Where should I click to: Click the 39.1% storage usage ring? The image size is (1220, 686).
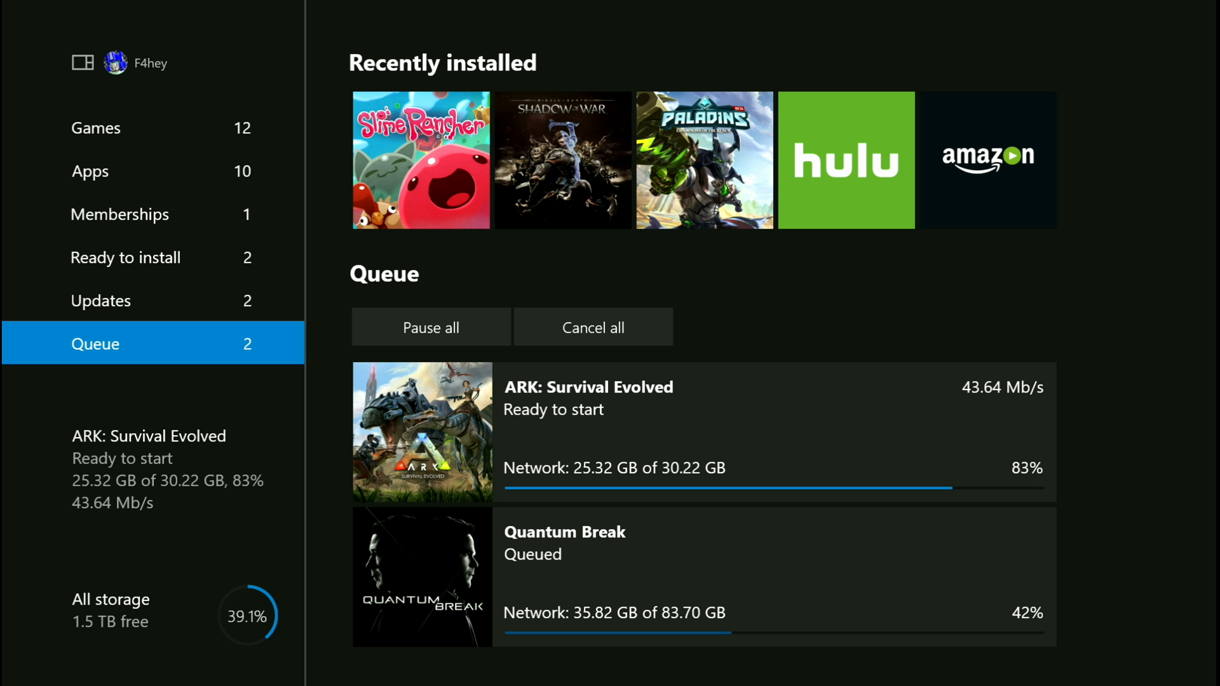pos(248,615)
